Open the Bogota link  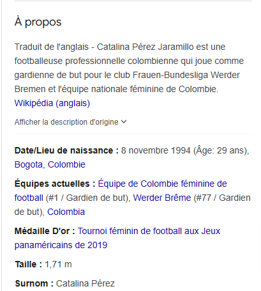29,164
